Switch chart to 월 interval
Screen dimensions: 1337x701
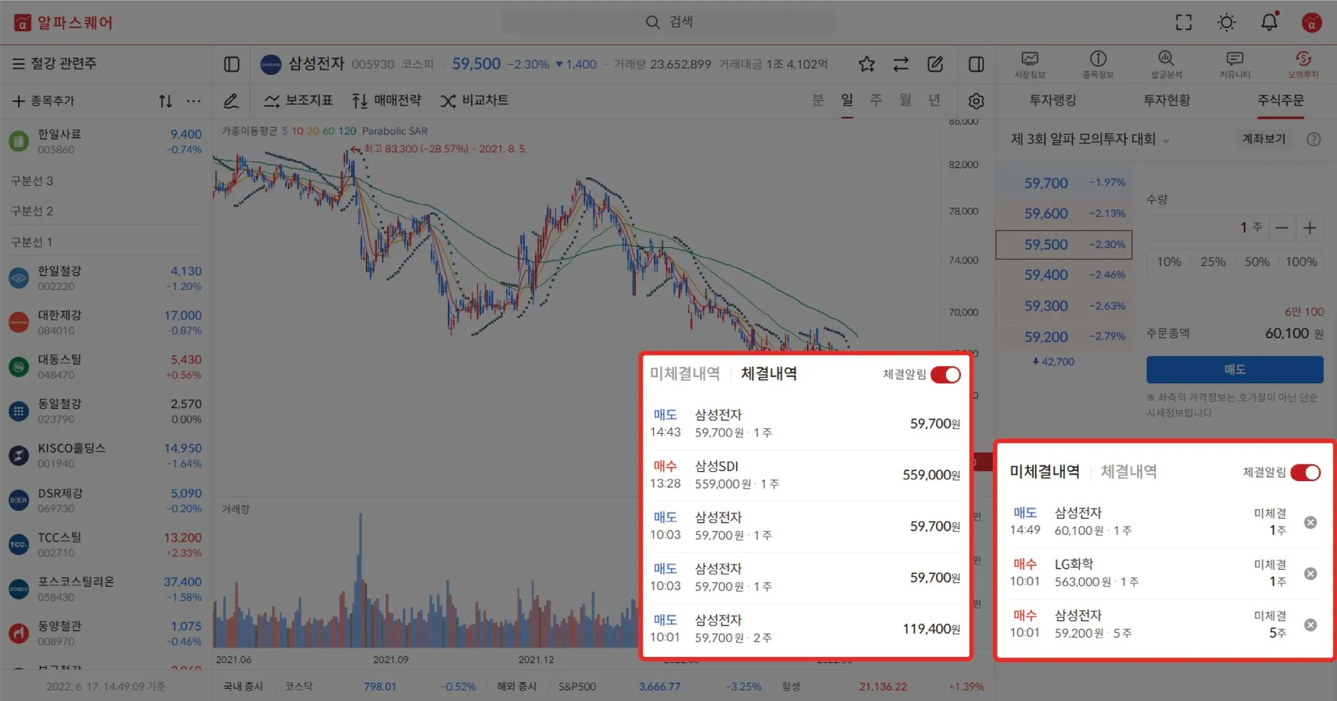pos(905,100)
